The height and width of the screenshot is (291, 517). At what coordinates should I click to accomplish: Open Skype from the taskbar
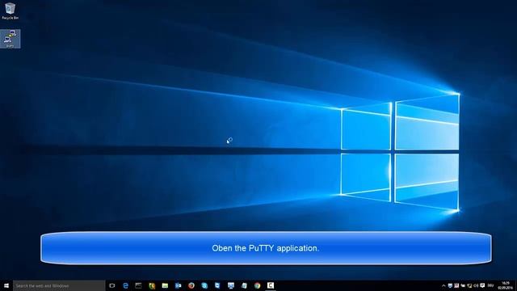(204, 285)
